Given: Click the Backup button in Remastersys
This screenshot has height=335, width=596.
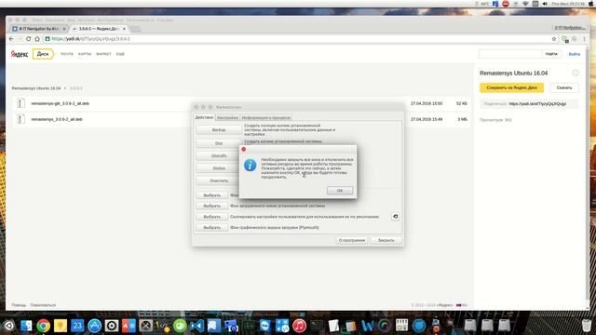Looking at the screenshot, I should [x=219, y=130].
